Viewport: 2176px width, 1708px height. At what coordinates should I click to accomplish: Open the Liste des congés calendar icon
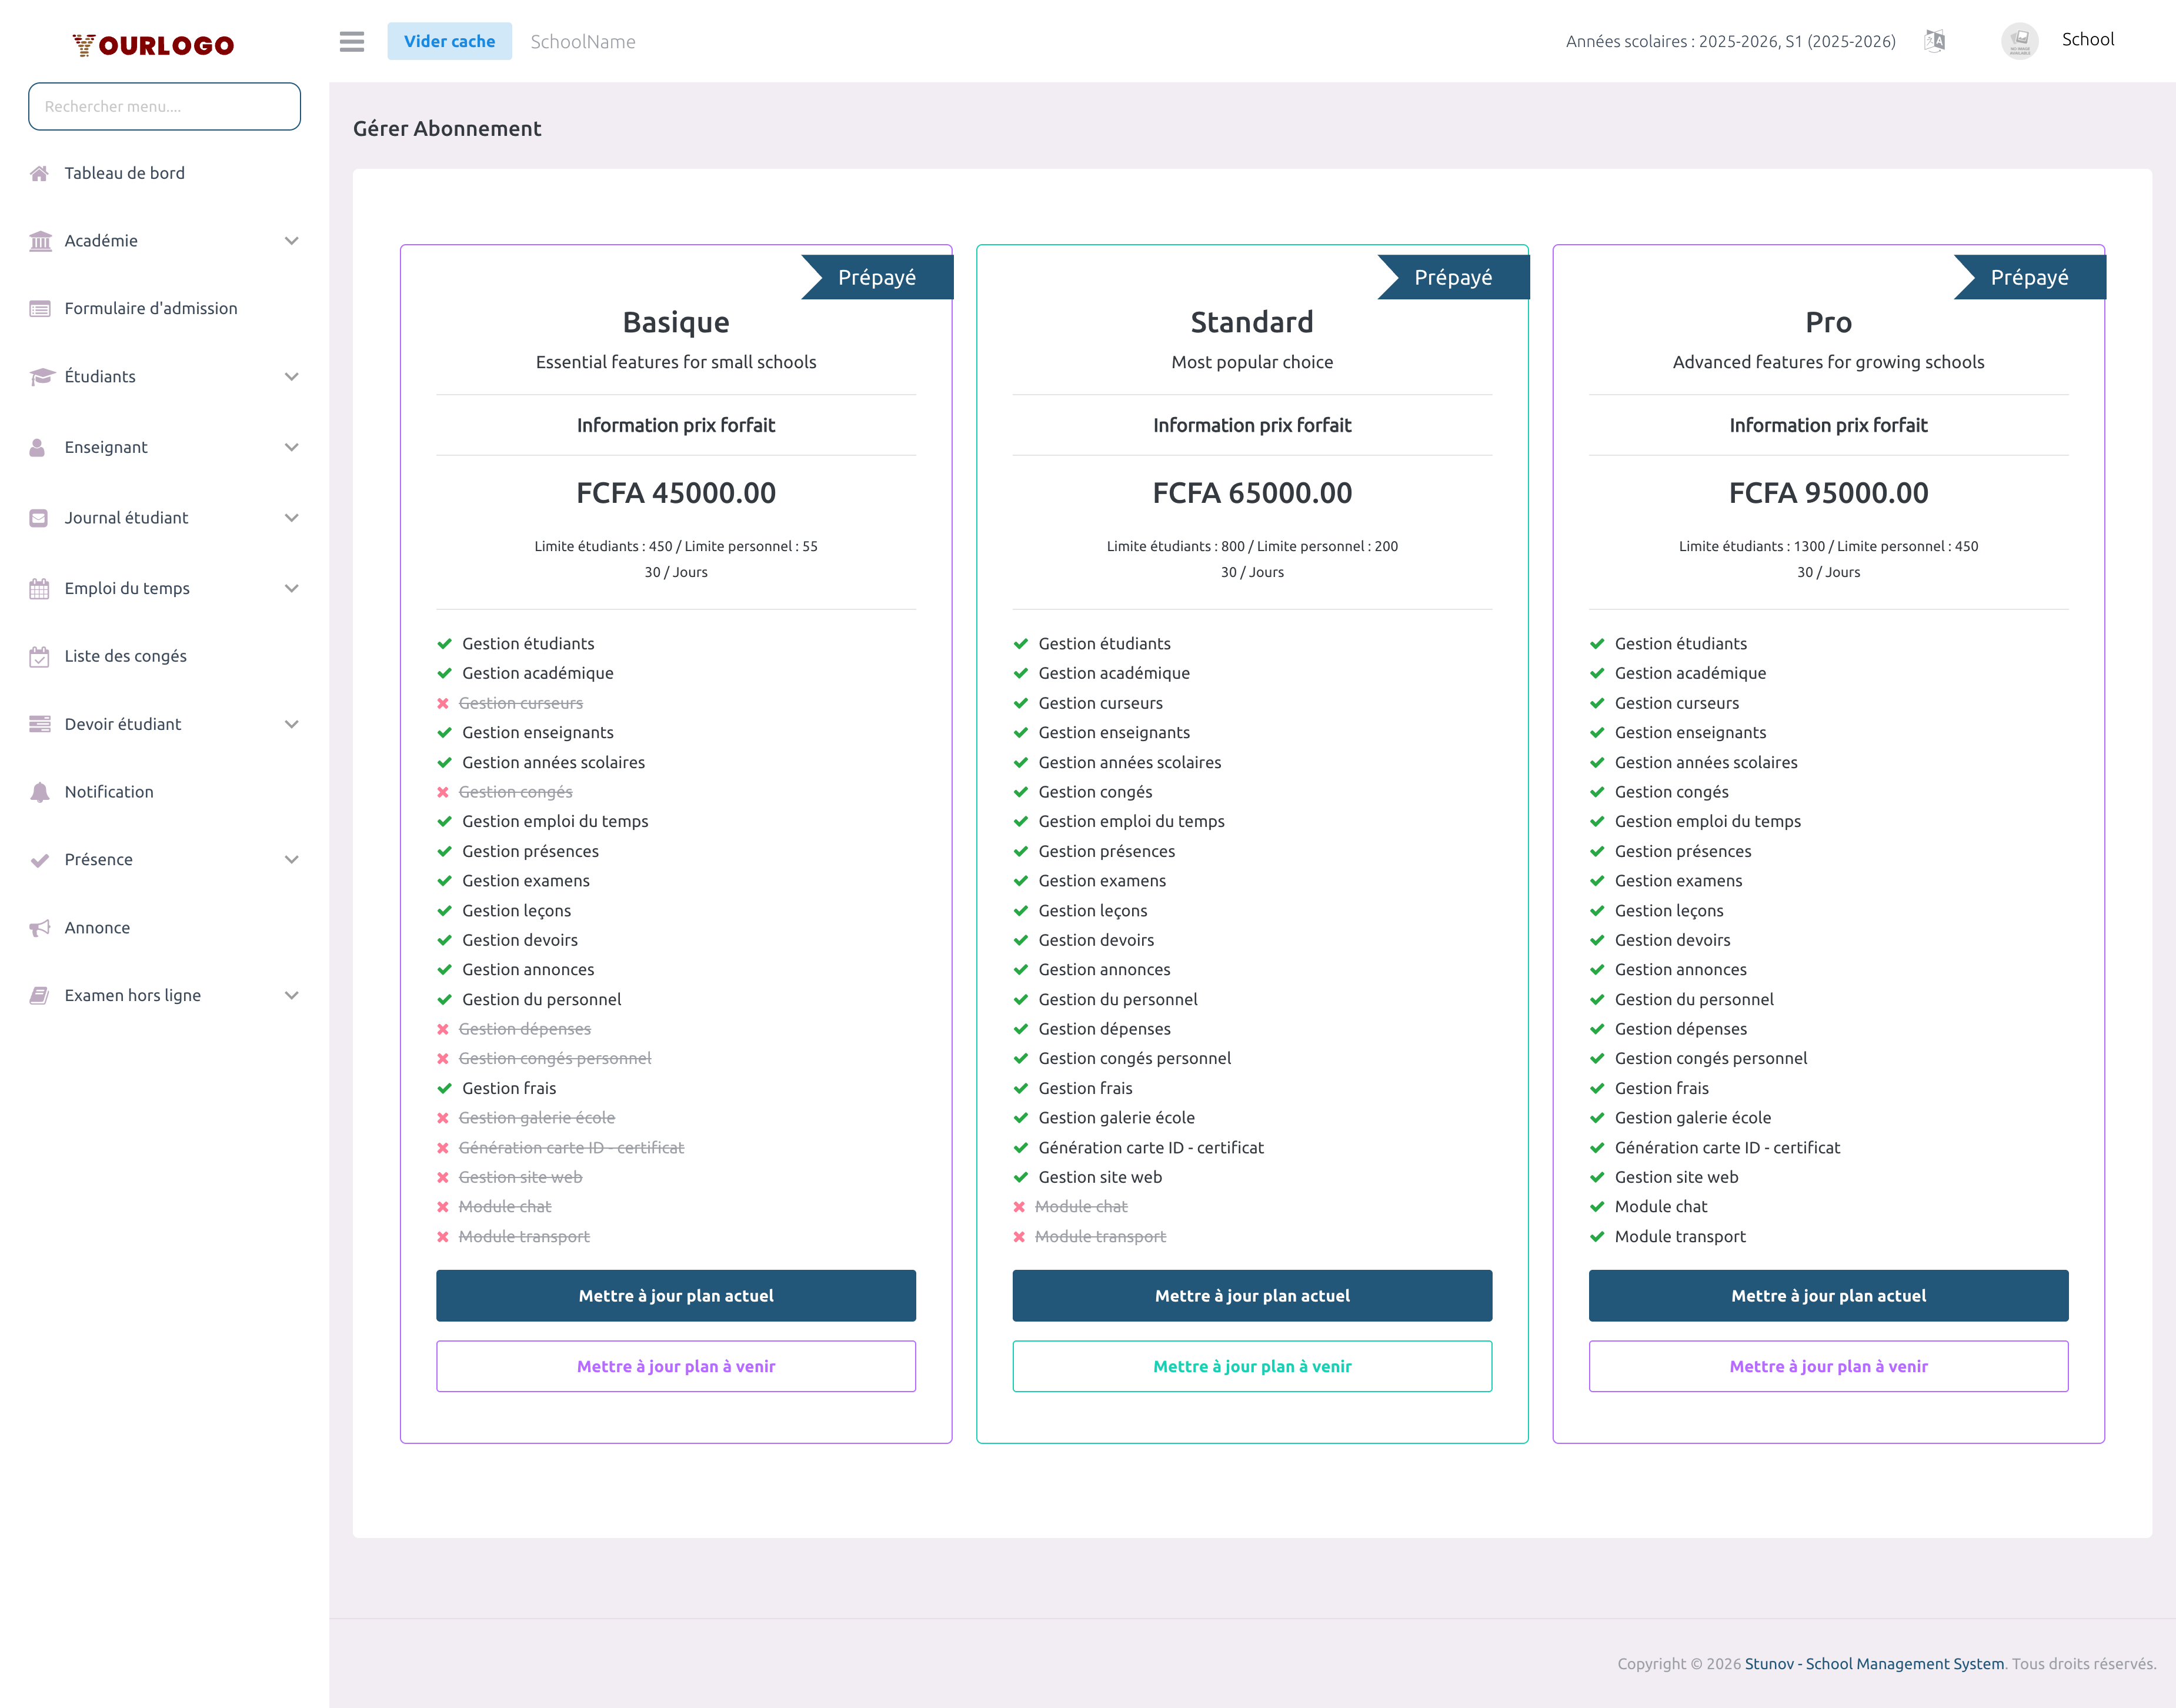(x=39, y=656)
